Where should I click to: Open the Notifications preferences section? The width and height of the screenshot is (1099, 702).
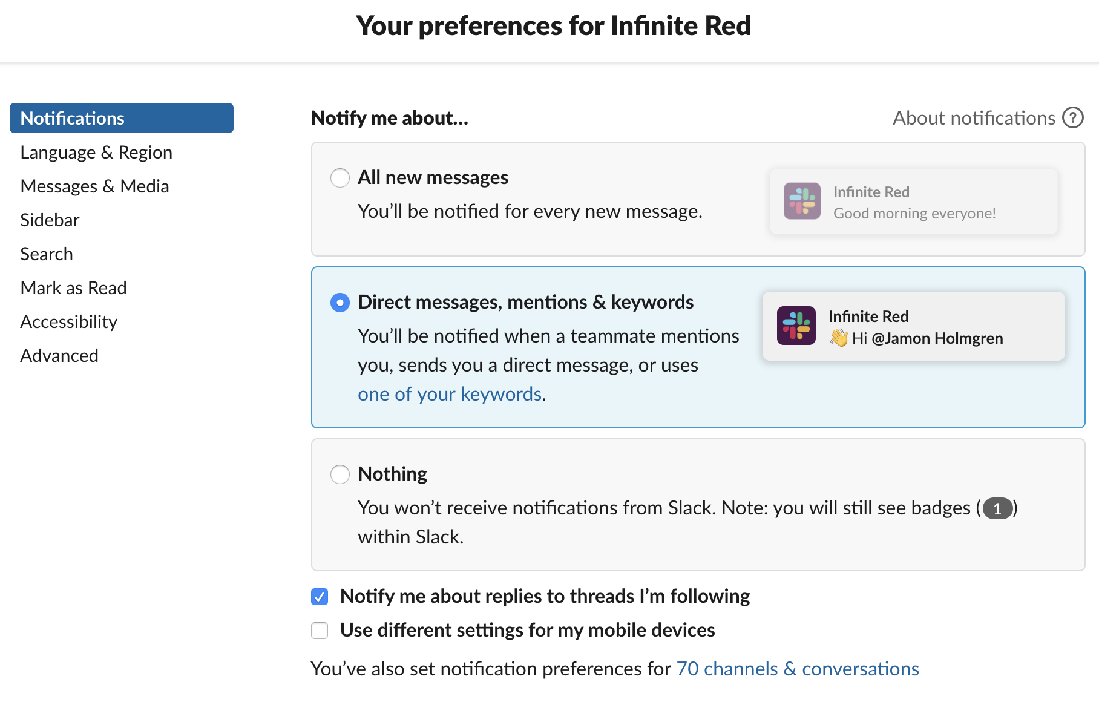coord(121,118)
